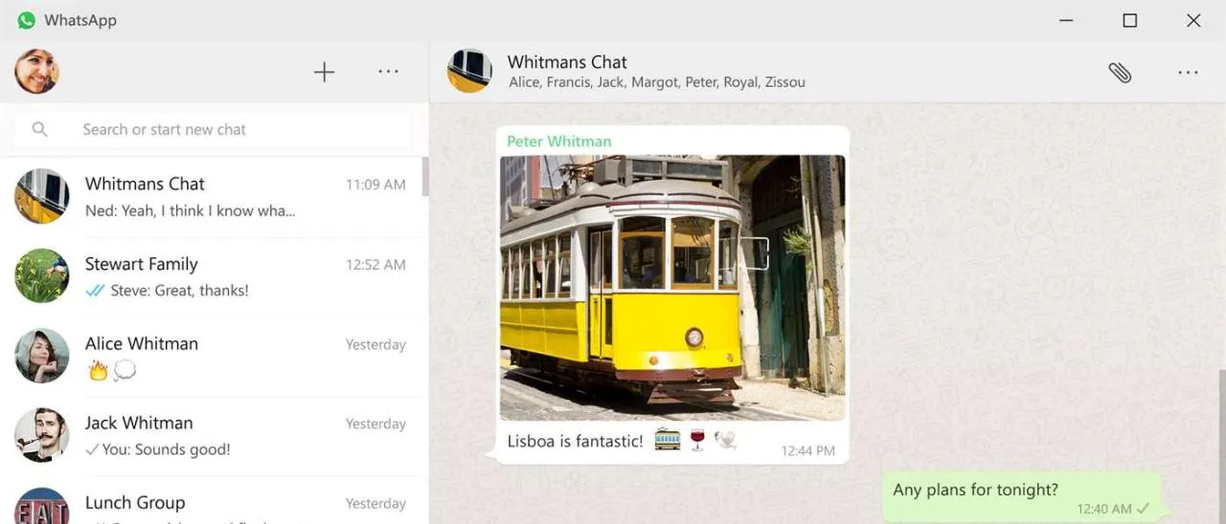Viewport: 1226px width, 524px height.
Task: Open the Jack Whitman conversation
Action: 211,436
